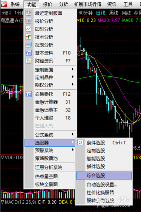Open the 资讯 menu

[112, 4]
